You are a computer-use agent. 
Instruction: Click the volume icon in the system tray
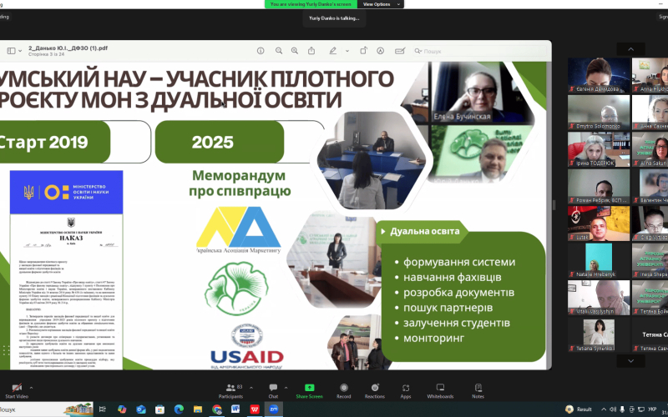[x=613, y=409]
